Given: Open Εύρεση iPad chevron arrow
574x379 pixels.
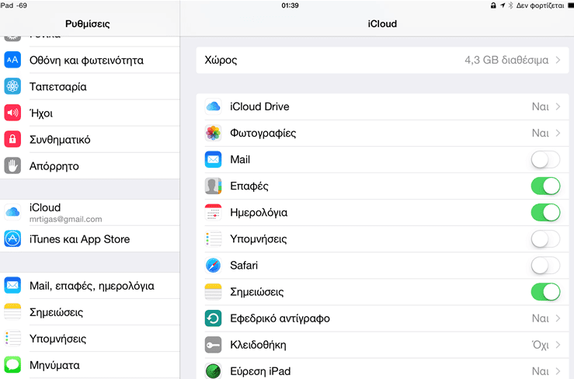Looking at the screenshot, I should tap(558, 371).
